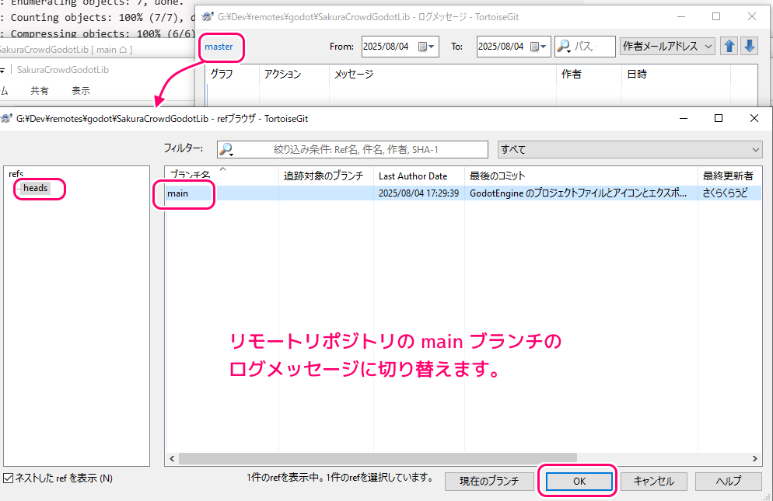Click the search magnifier icon in log window
The height and width of the screenshot is (501, 773).
point(564,47)
